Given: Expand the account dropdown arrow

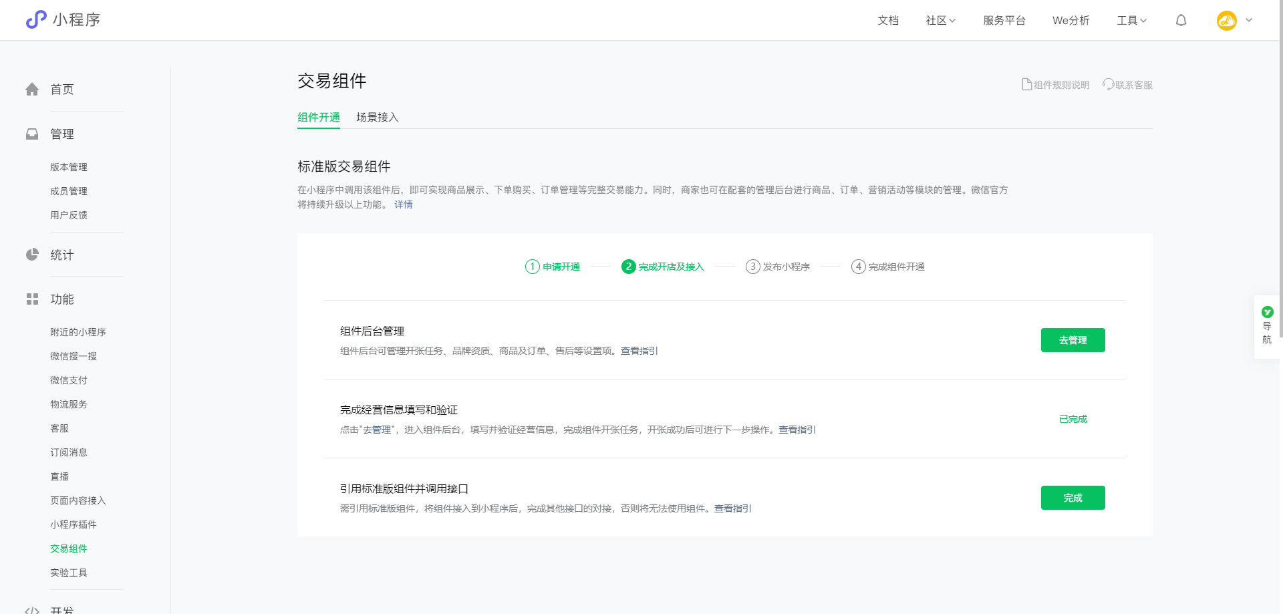Looking at the screenshot, I should 1249,20.
